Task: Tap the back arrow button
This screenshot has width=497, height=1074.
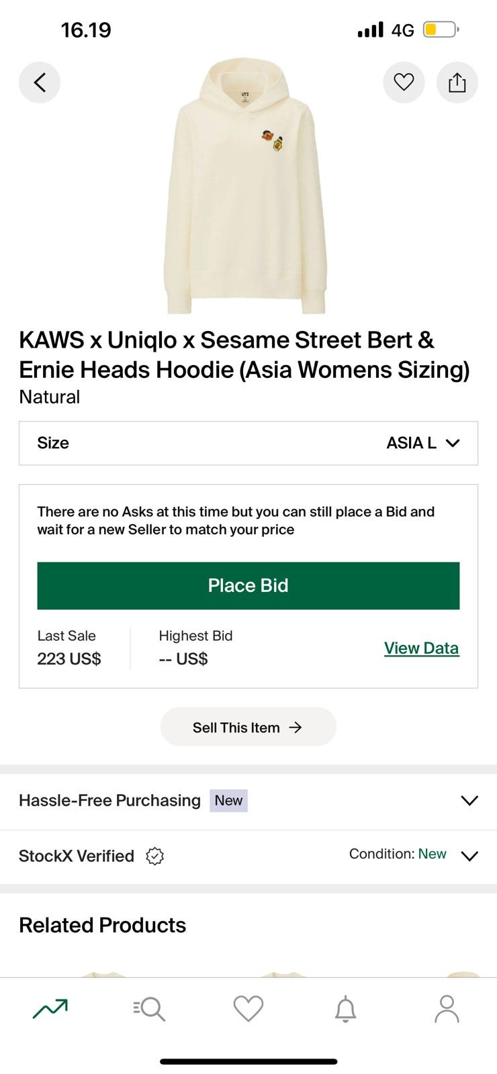Action: (x=40, y=83)
